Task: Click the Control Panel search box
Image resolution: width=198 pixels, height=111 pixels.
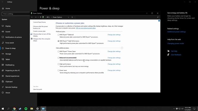Action: click(117, 17)
